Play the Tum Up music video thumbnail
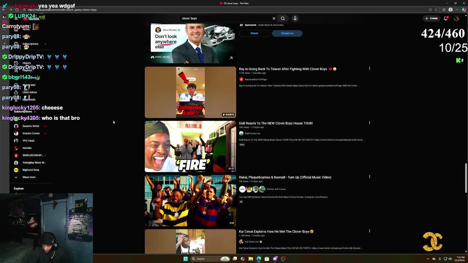This screenshot has width=468, height=263. coord(190,201)
